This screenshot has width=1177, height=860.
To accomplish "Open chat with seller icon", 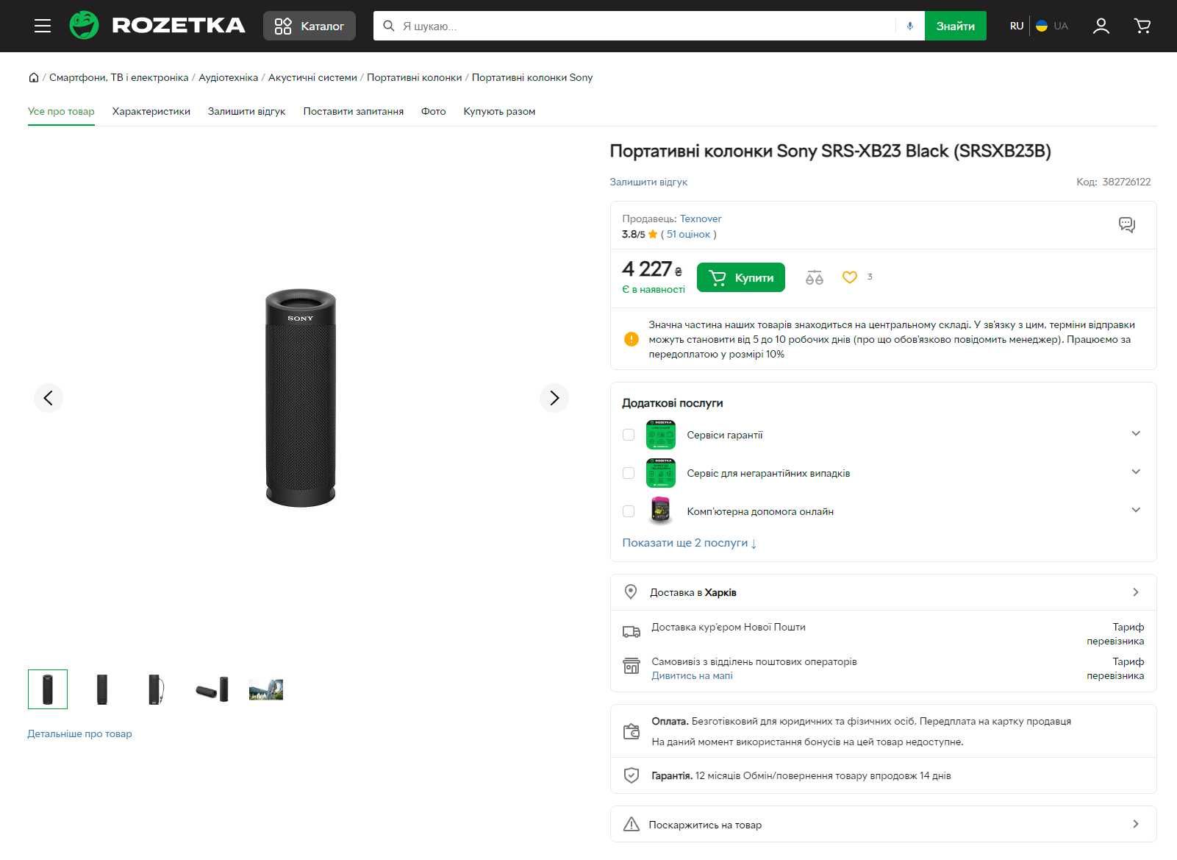I will coord(1126,224).
